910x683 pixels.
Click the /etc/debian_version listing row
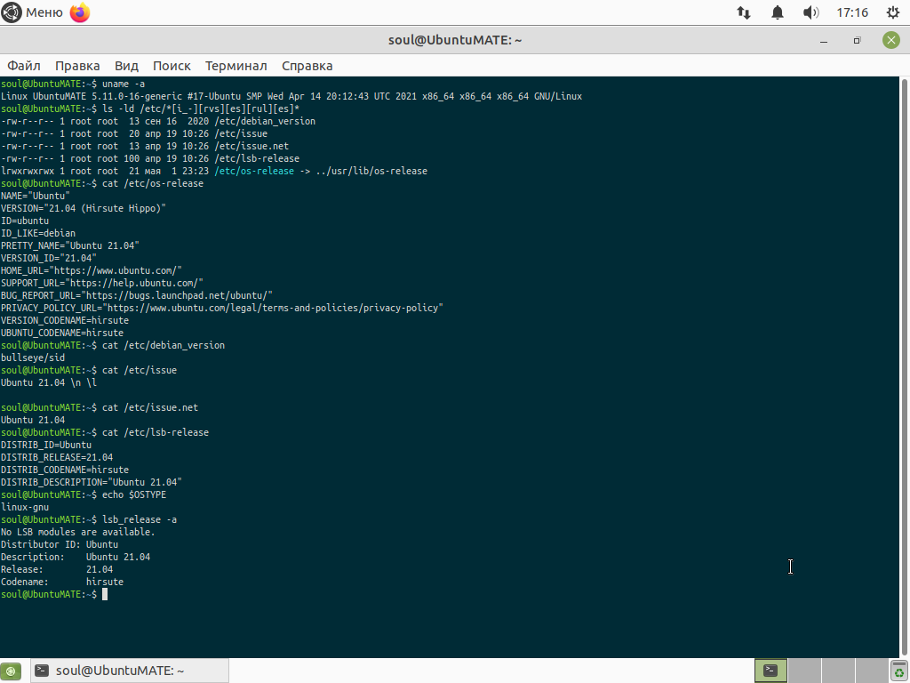click(158, 121)
